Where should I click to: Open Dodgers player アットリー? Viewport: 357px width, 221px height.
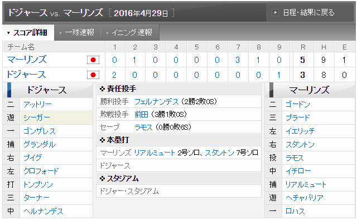tap(37, 105)
